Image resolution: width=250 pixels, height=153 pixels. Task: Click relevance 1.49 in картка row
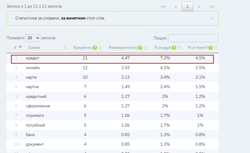coord(125,87)
